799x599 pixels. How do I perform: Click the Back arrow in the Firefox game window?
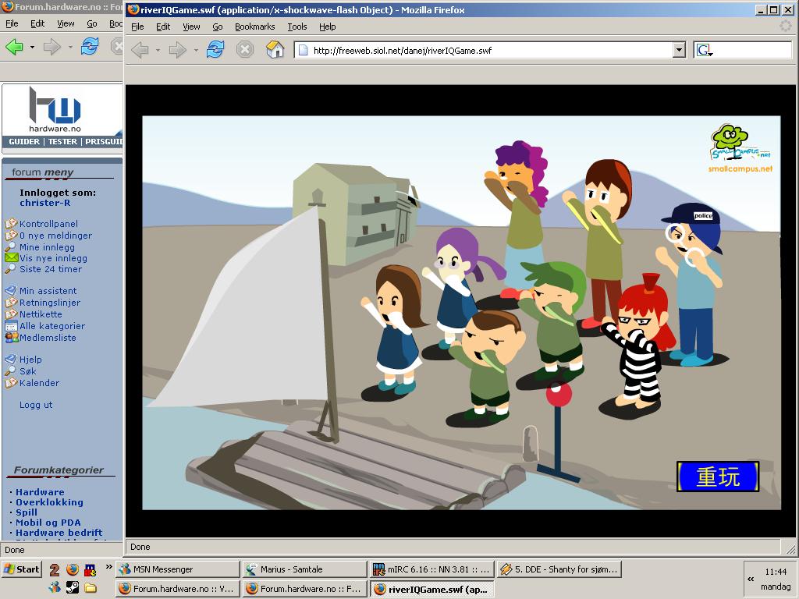(140, 50)
